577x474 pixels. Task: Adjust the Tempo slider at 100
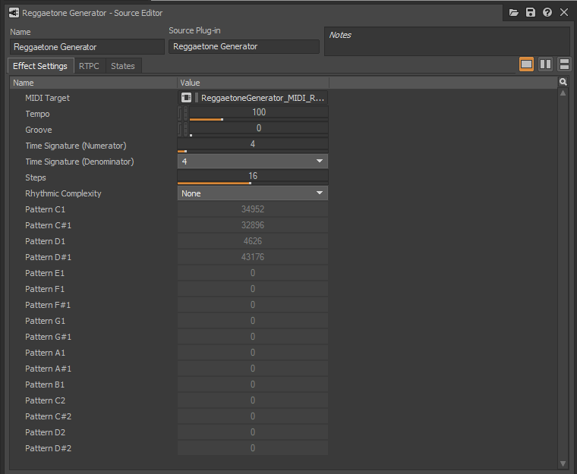259,113
